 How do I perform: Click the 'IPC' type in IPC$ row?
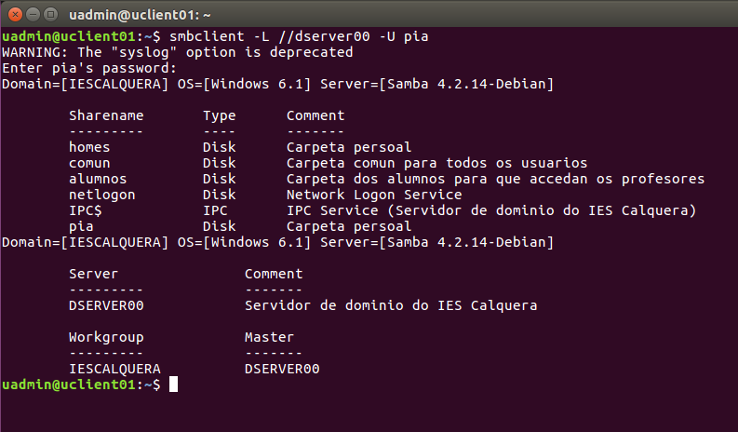point(215,210)
